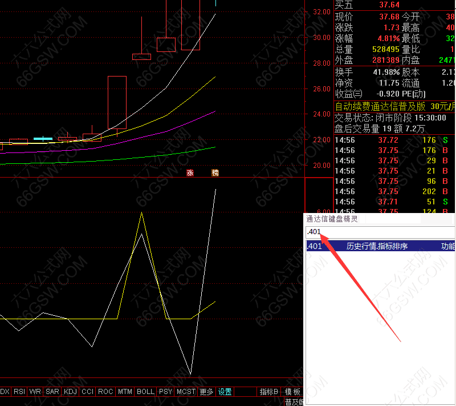Click the 涨跌 value 1.73
456x406 pixels.
pyautogui.click(x=392, y=27)
